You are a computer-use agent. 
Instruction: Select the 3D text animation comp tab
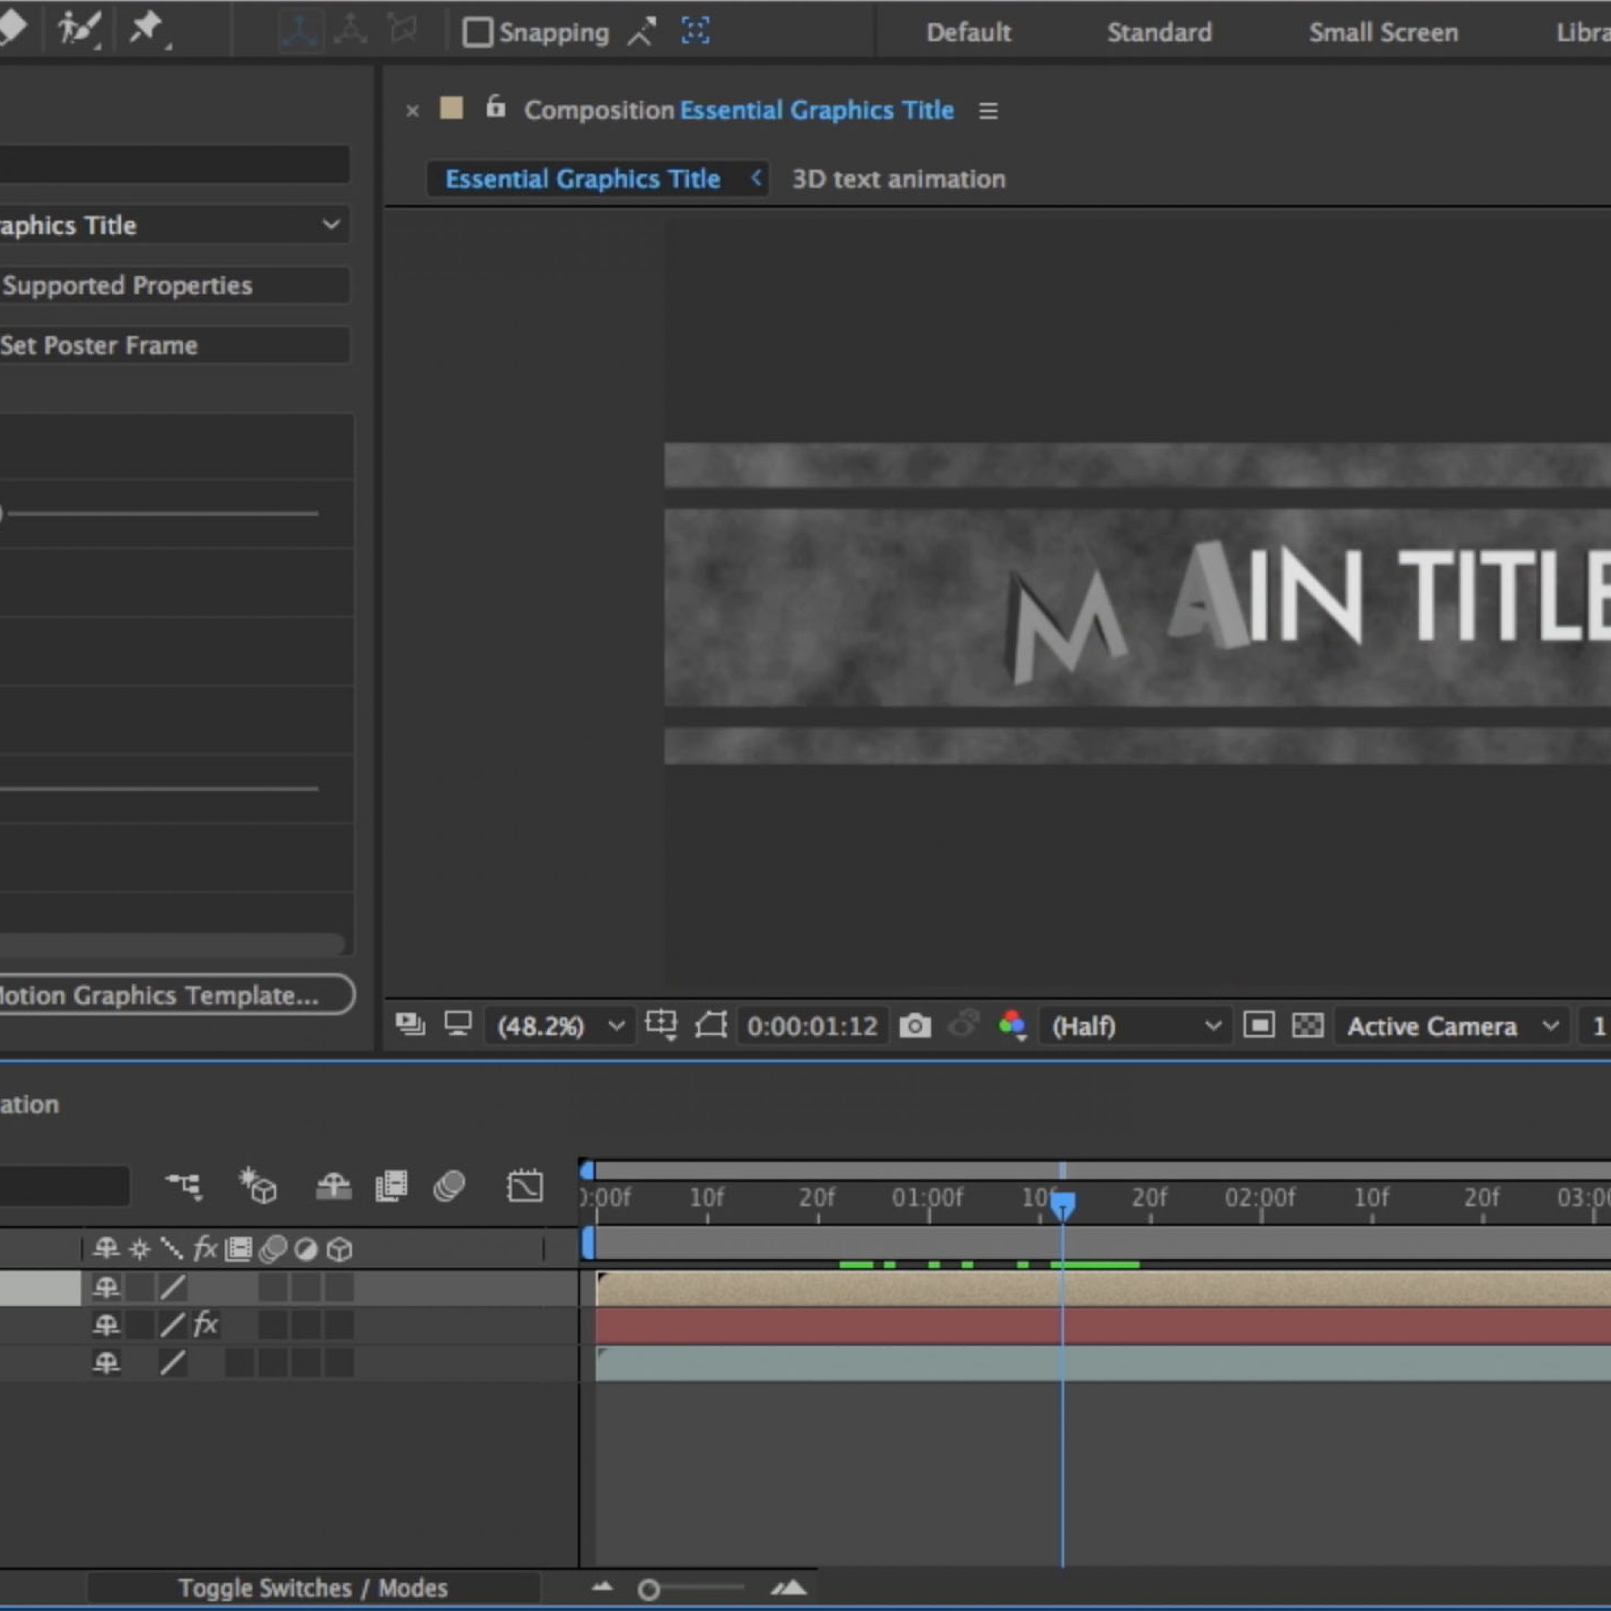(x=898, y=179)
